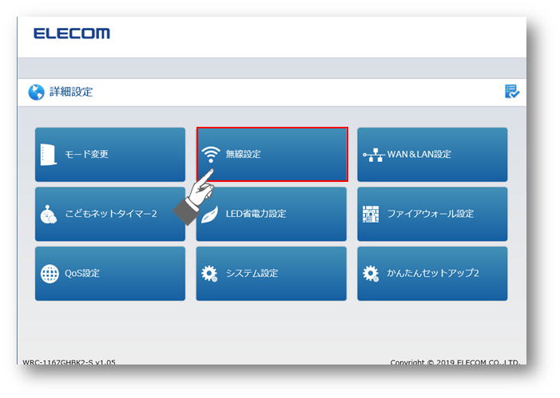
Task: Select the QoS設定 tile
Action: click(x=110, y=274)
